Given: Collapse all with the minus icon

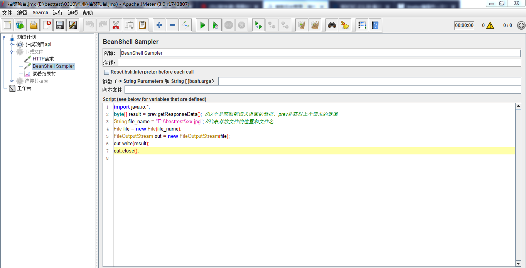Looking at the screenshot, I should [x=172, y=25].
